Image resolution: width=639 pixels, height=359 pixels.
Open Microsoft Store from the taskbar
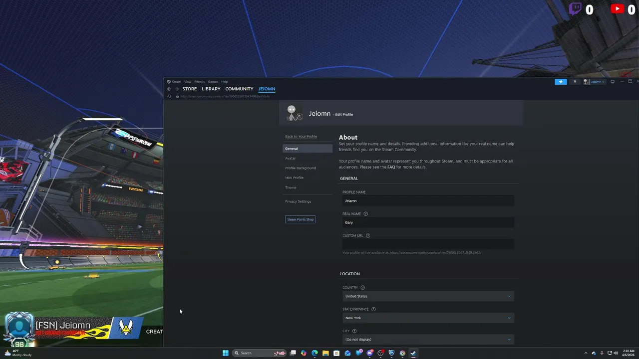pos(336,353)
